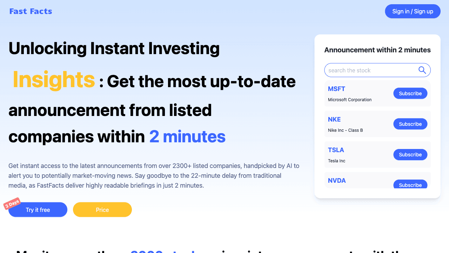Click Nike Inc - Class B name
This screenshot has height=253, width=449.
click(x=346, y=130)
